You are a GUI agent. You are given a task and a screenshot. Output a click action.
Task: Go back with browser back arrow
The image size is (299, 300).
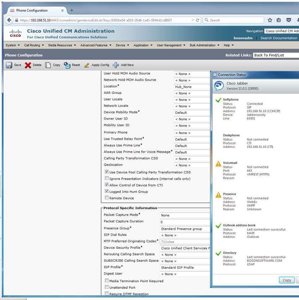click(x=9, y=20)
